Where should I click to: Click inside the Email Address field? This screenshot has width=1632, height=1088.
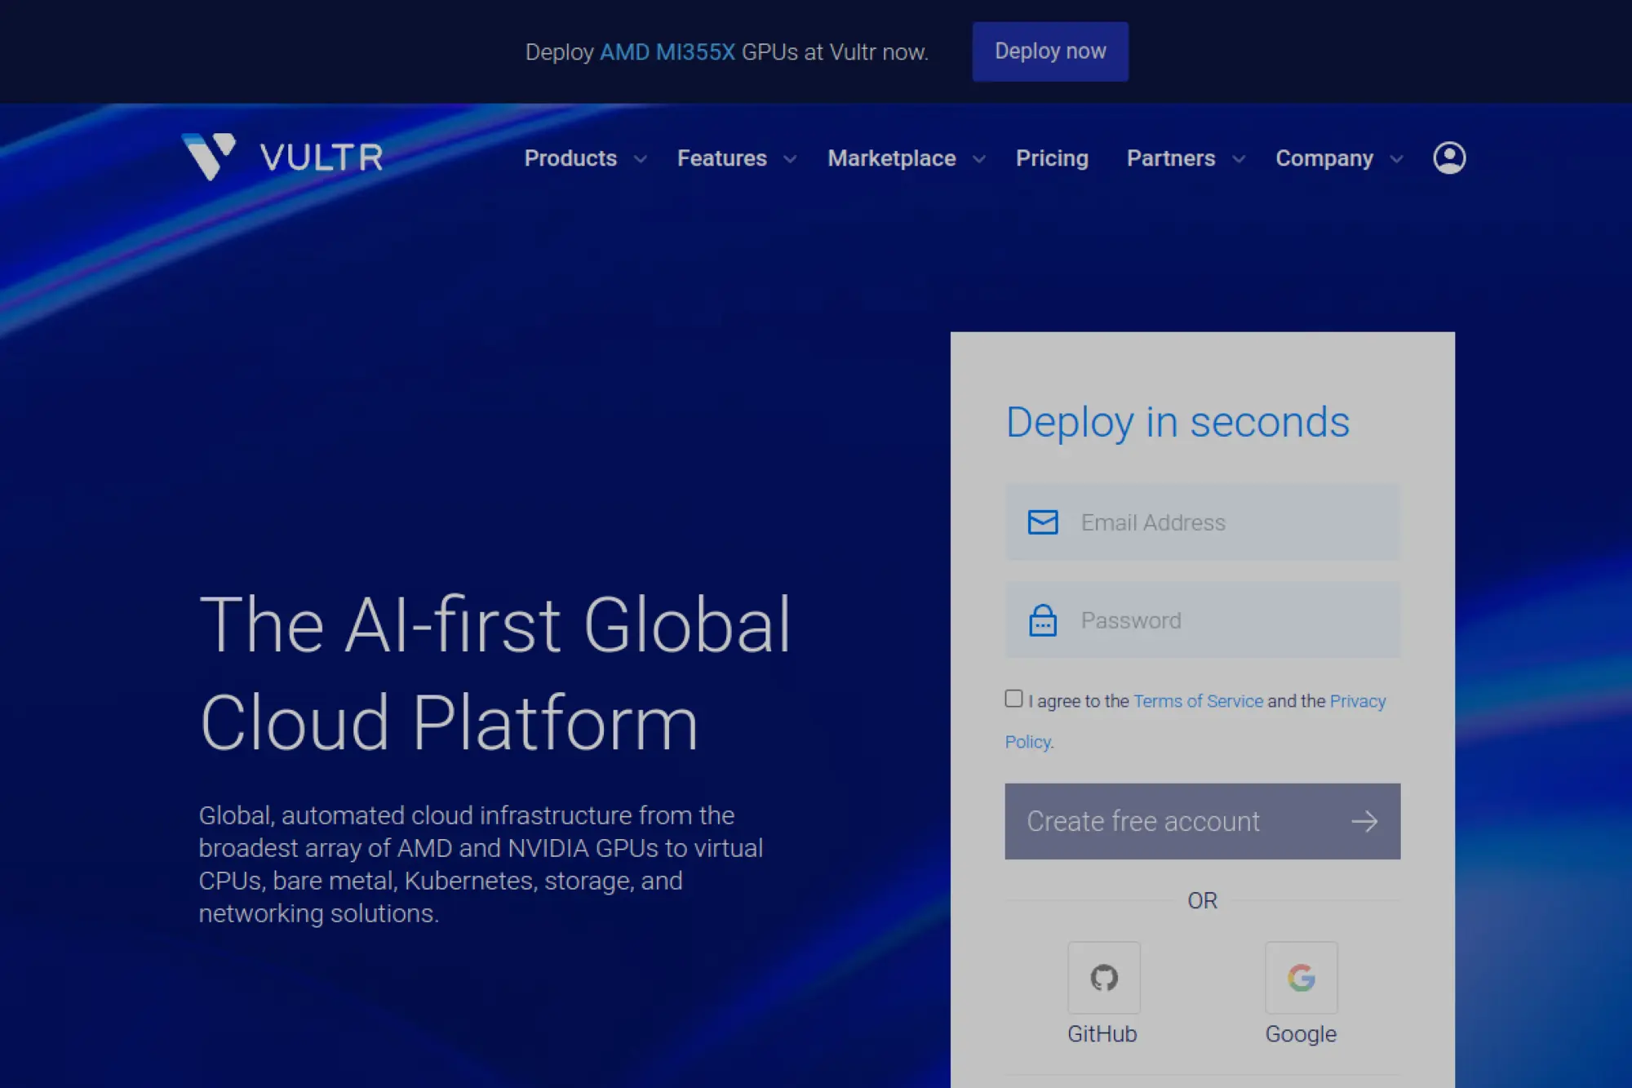pos(1200,522)
